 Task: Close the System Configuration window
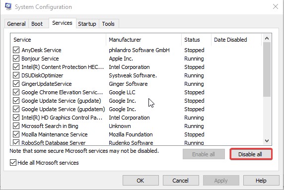click(x=276, y=6)
